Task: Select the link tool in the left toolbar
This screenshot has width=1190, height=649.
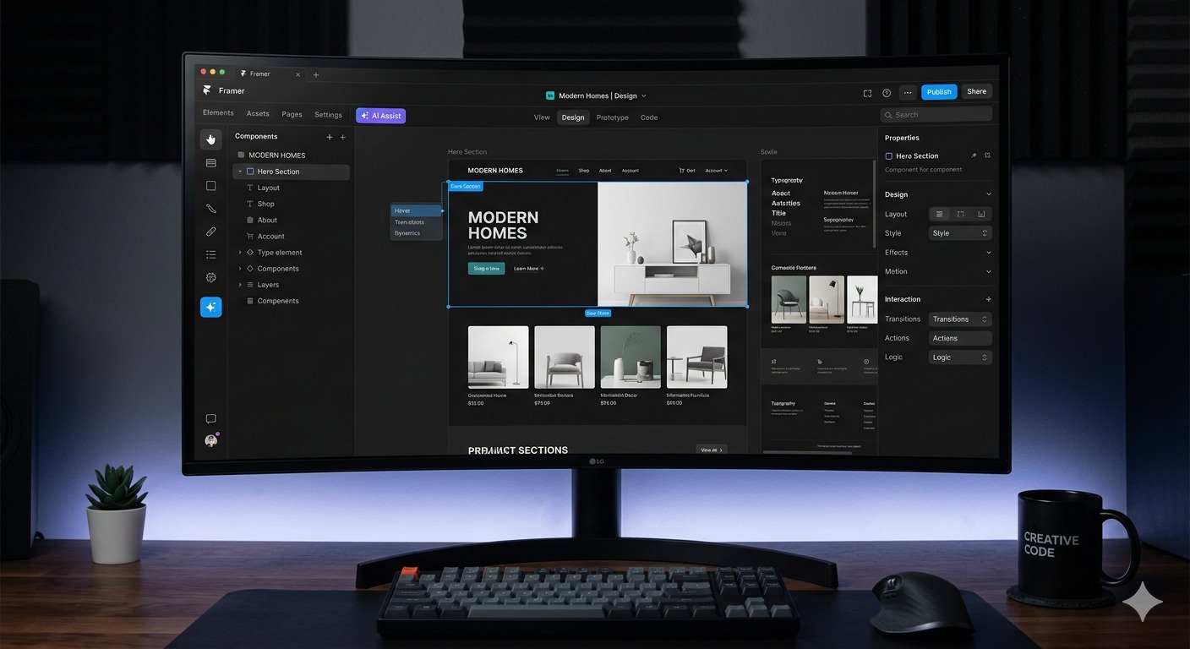Action: 211,232
